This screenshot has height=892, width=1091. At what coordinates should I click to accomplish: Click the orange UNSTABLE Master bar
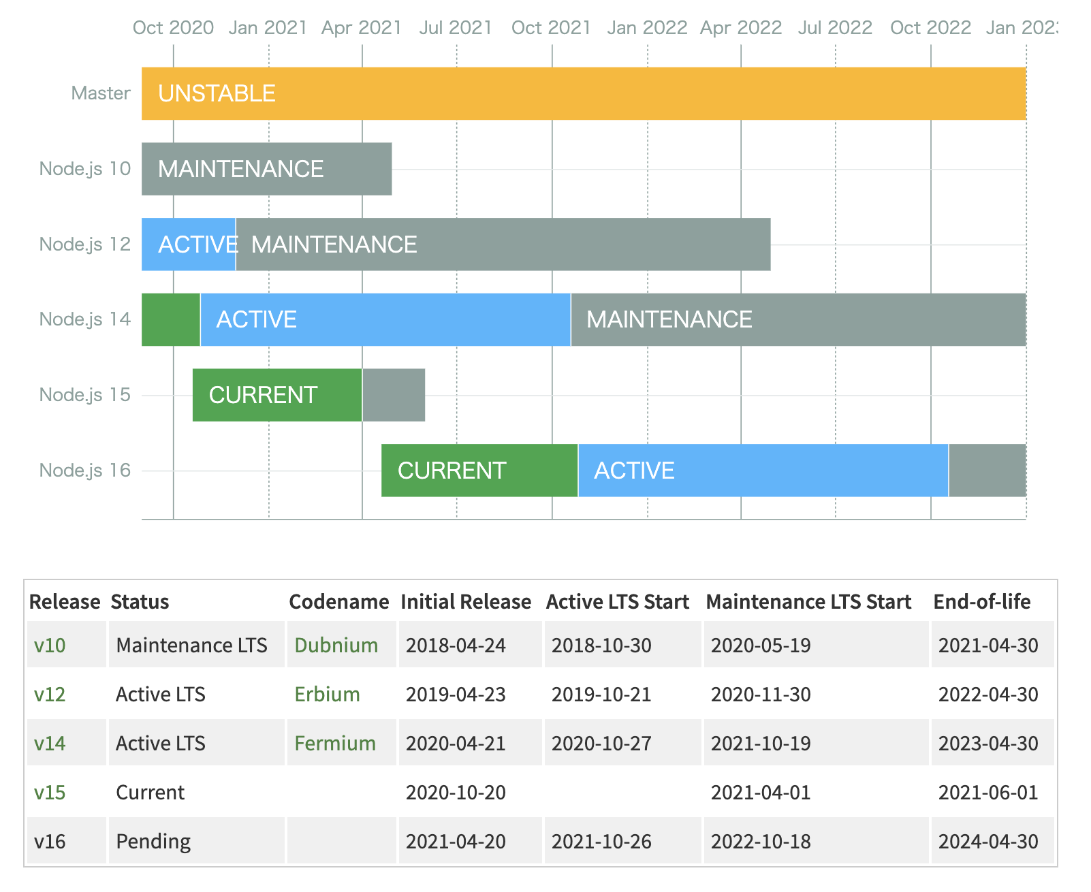584,93
